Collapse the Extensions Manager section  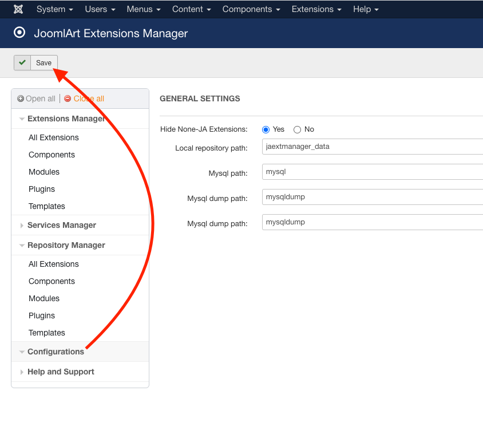pos(22,119)
